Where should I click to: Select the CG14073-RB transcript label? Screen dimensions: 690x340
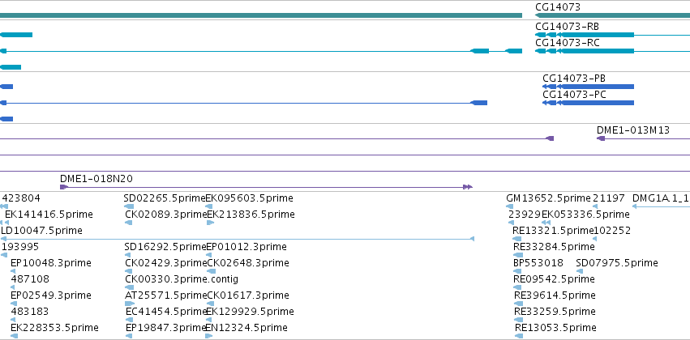(x=568, y=27)
